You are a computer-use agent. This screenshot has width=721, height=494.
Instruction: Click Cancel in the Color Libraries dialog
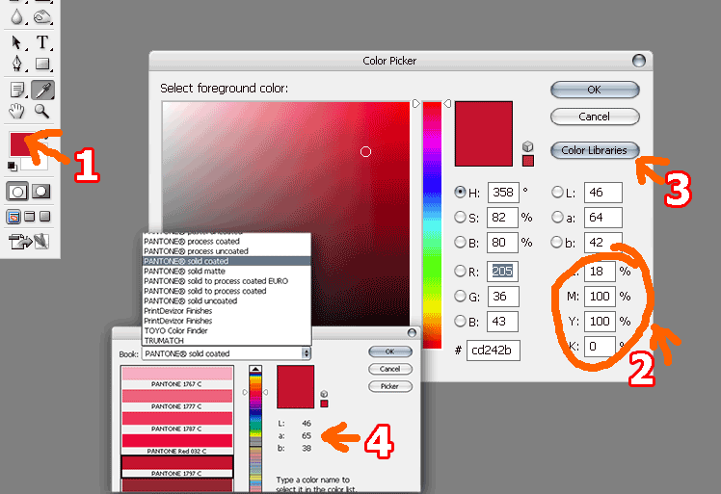click(390, 369)
